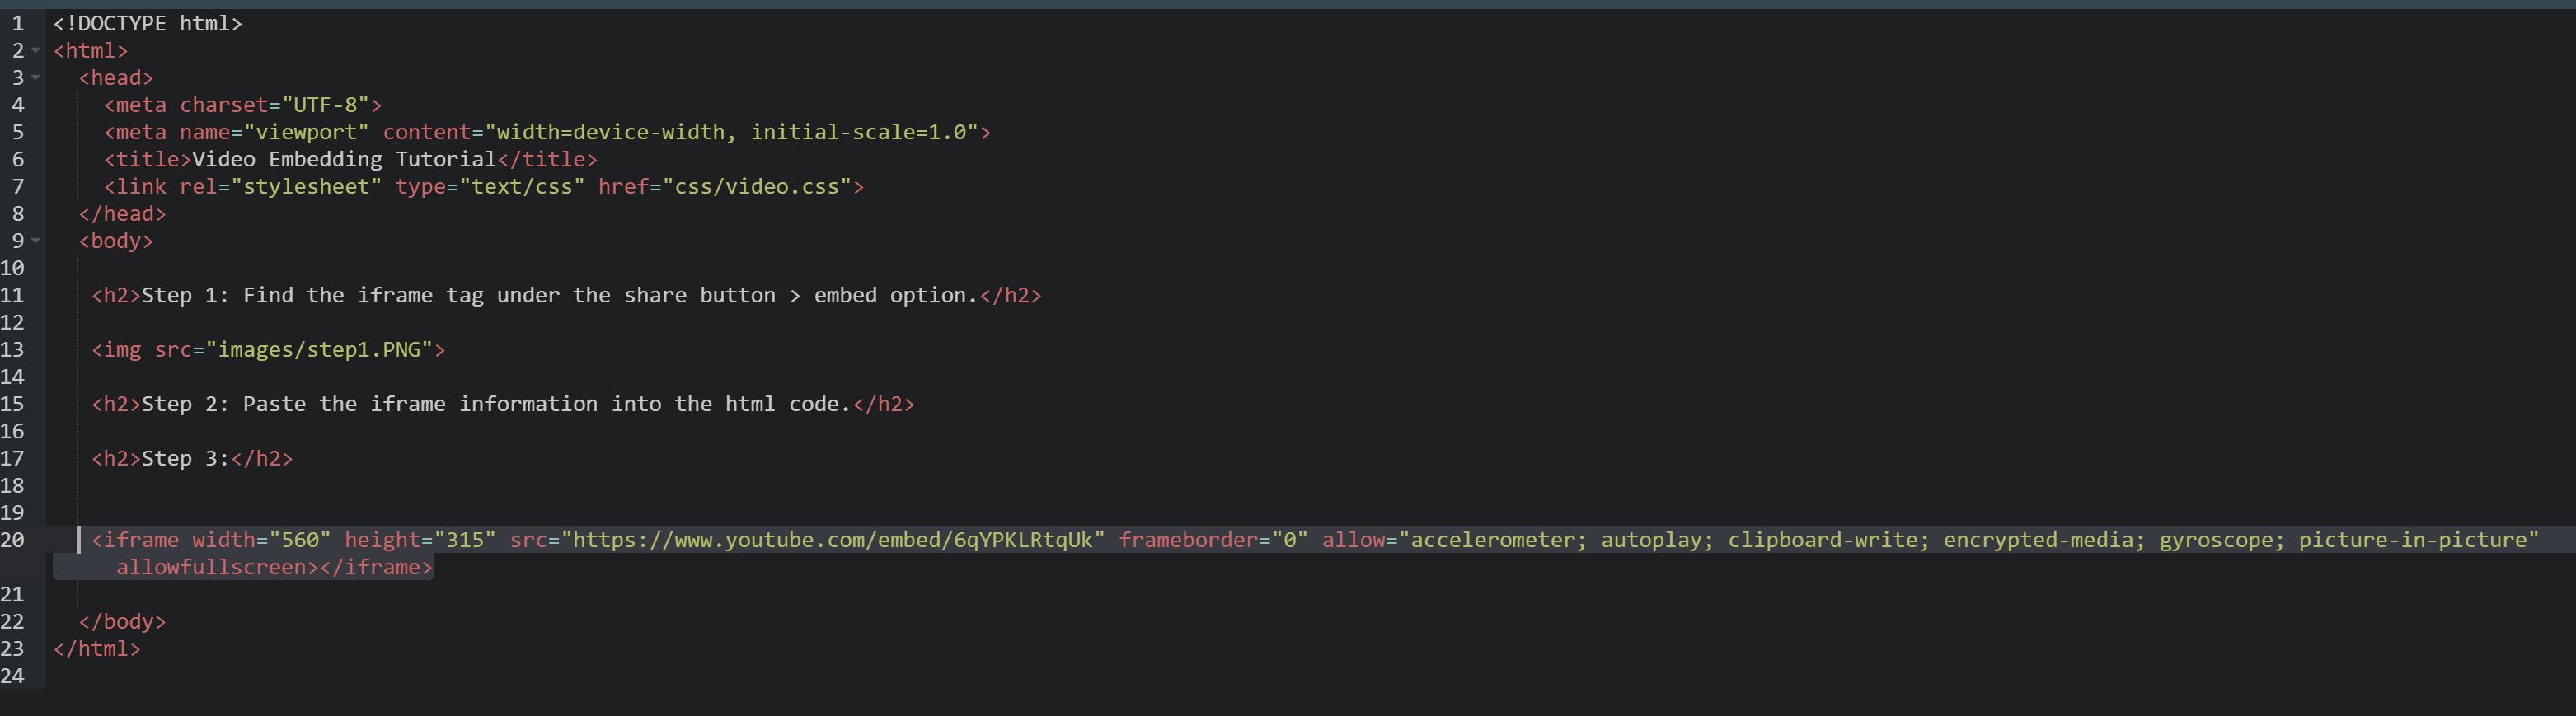The image size is (2576, 716).
Task: Click the <!DOCTYPE html> declaration
Action: [148, 23]
